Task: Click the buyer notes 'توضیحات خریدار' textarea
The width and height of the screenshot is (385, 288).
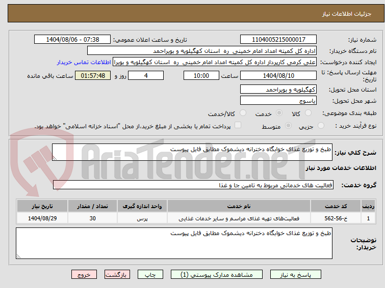Action: (174, 243)
